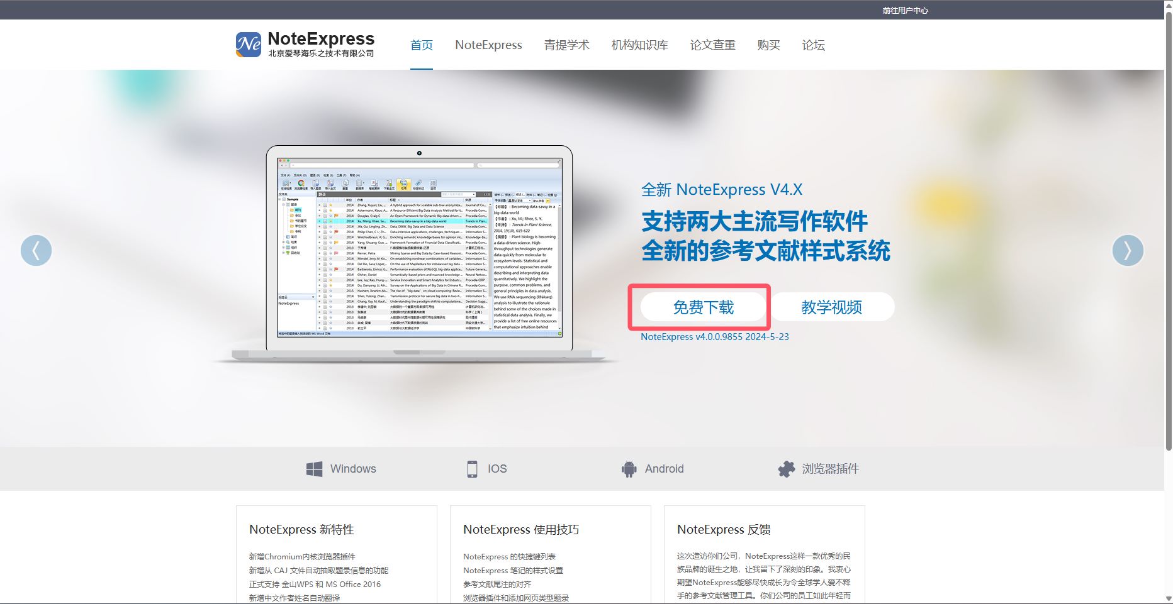Open NoteExpress 的快捷键列表 link

[509, 556]
